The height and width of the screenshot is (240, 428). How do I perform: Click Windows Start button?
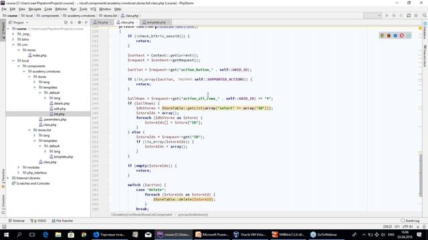click(x=6, y=235)
